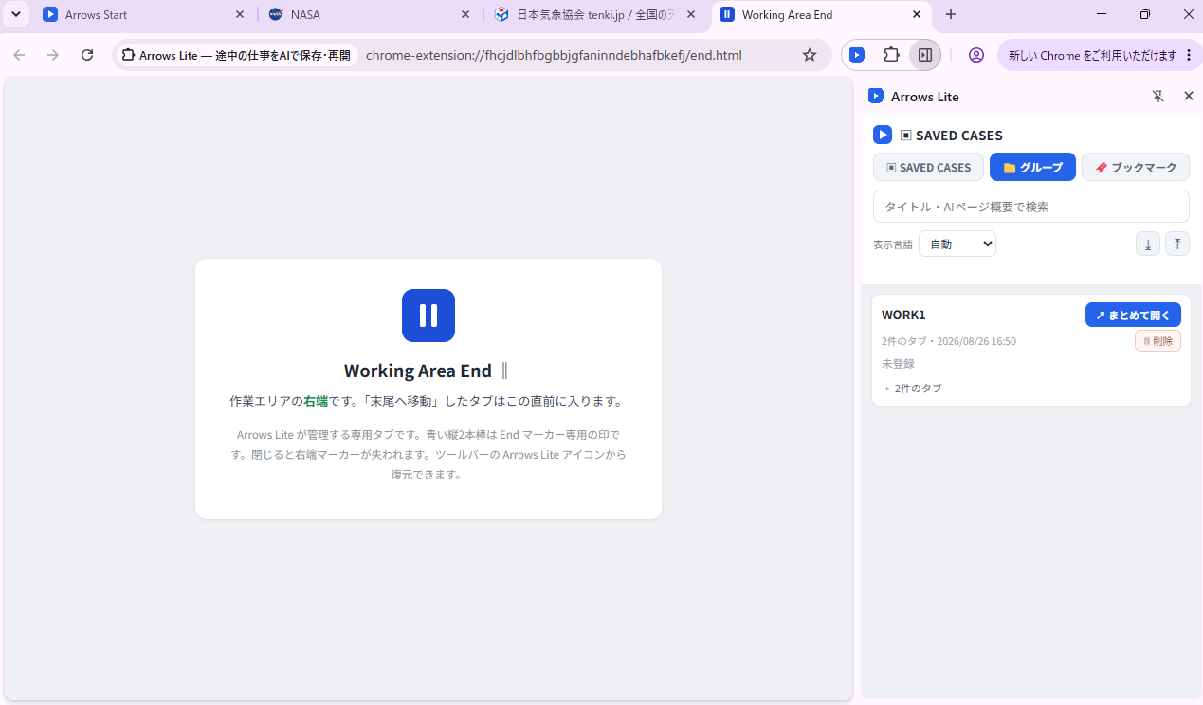Close the tenki.jp tab
The width and height of the screenshot is (1203, 705).
coord(691,15)
